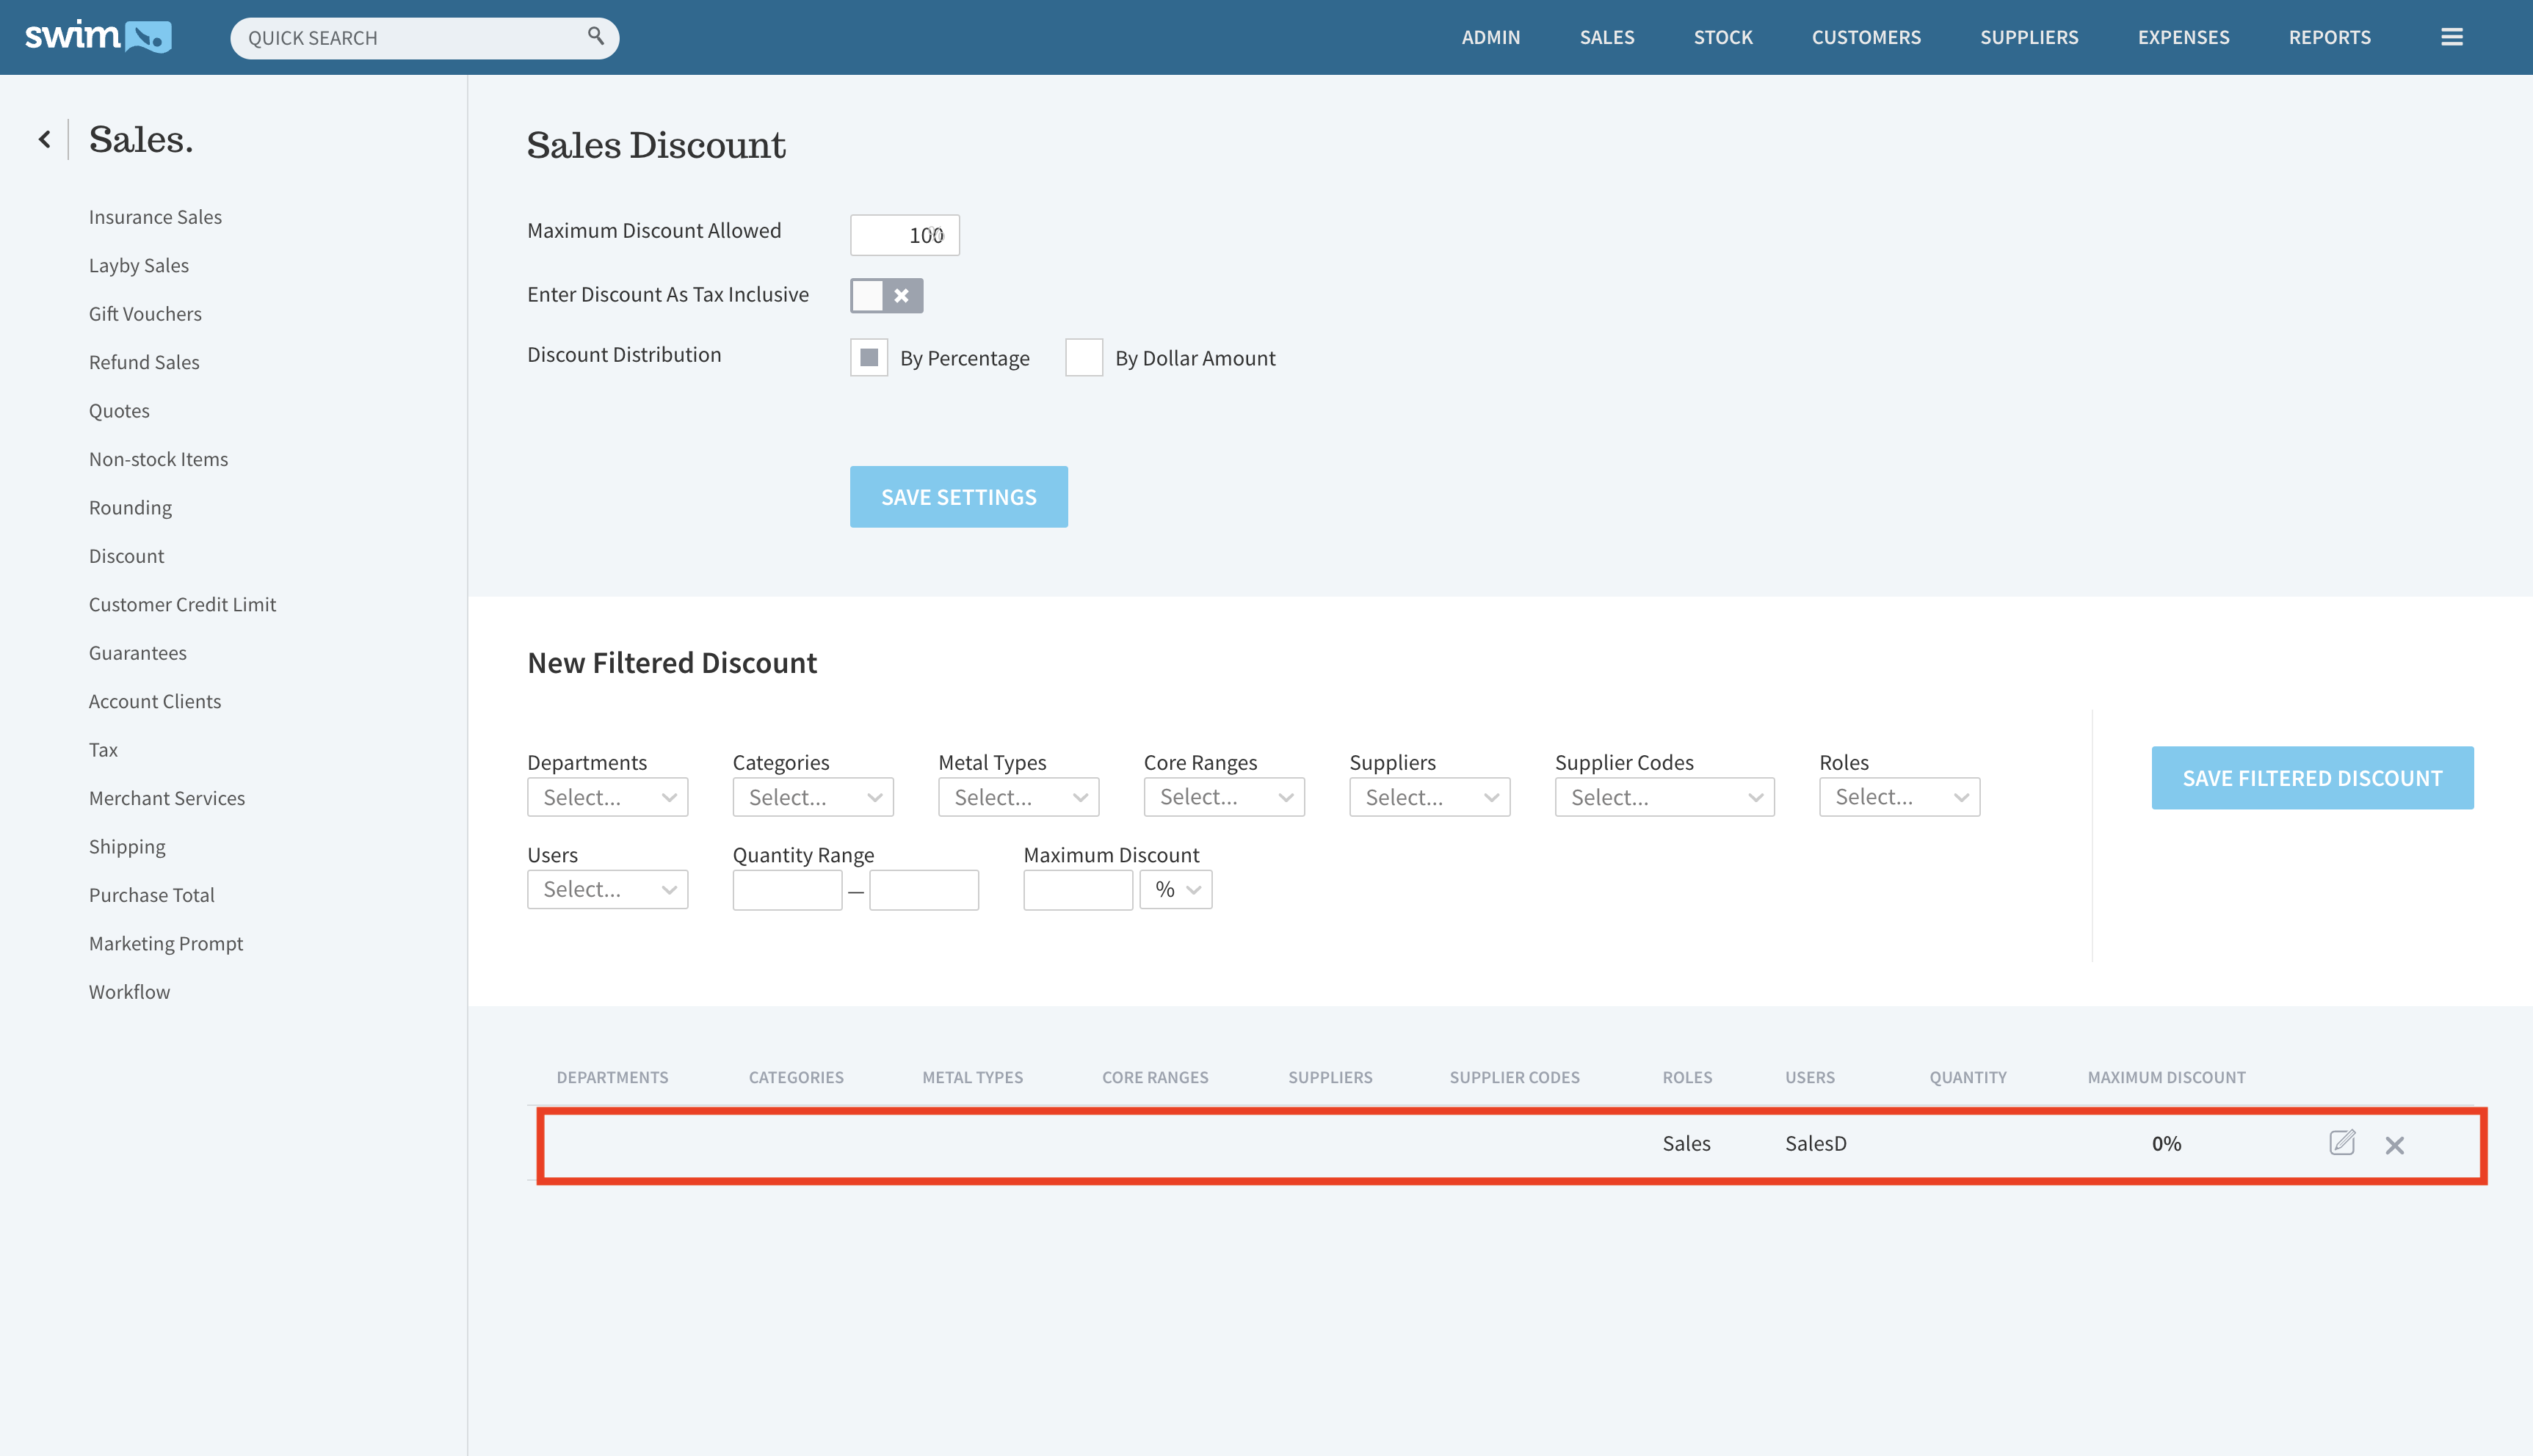Toggle Enter Discount As Tax Inclusive switch
2533x1456 pixels.
(885, 295)
